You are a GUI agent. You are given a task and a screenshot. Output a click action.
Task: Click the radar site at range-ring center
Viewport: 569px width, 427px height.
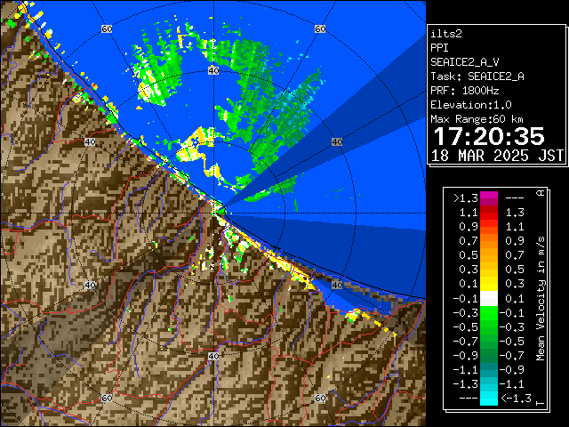[x=213, y=213]
